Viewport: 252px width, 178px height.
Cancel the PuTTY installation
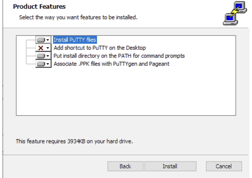coord(224,166)
